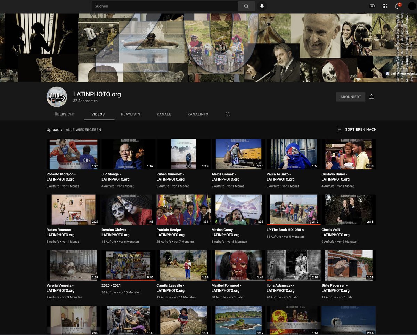
Task: Open YouTube apps grid icon
Action: (x=385, y=6)
